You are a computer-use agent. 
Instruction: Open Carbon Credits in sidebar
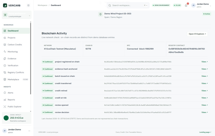(x=16, y=45)
